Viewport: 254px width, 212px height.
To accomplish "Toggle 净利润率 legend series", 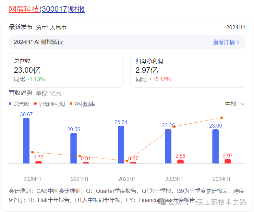I will [82, 104].
